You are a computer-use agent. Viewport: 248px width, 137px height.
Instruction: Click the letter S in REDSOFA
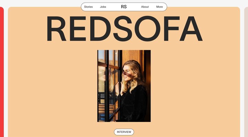pyautogui.click(x=123, y=28)
